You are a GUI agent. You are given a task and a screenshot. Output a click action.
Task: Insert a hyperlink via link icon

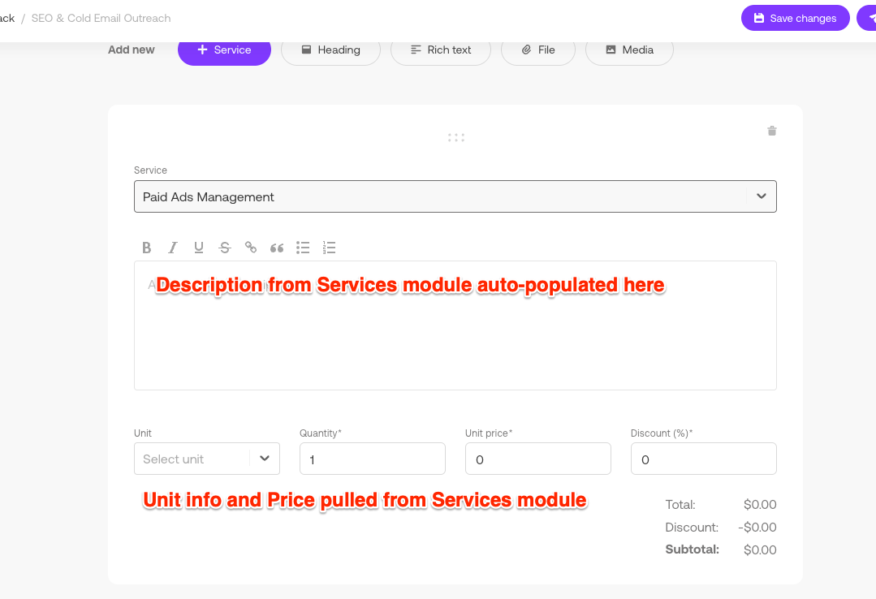[251, 248]
